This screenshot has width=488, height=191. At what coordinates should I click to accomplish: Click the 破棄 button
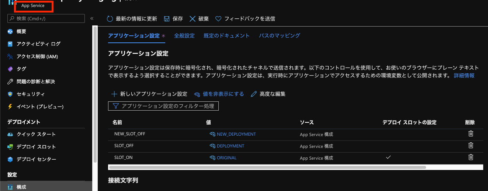click(x=199, y=18)
